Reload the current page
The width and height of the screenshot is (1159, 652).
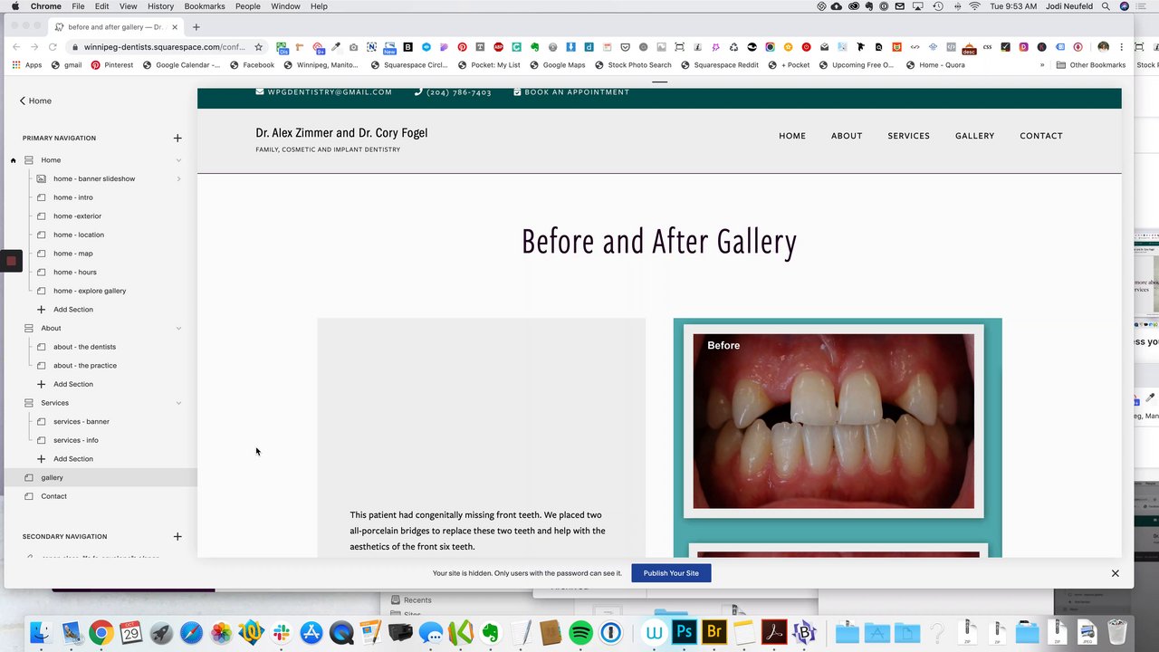[53, 47]
